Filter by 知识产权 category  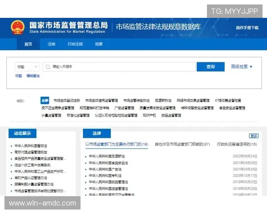pos(150,115)
